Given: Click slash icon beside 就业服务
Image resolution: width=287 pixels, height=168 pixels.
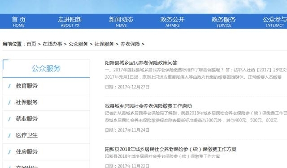Looking at the screenshot, I should click(x=9, y=119).
